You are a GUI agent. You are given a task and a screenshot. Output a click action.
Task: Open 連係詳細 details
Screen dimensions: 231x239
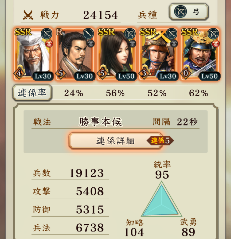pos(115,140)
